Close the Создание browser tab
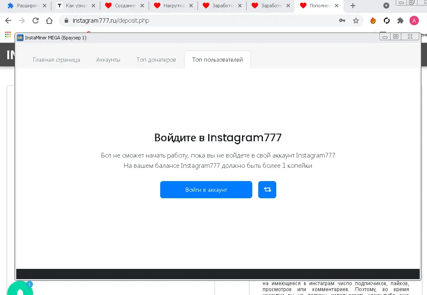 [x=142, y=6]
